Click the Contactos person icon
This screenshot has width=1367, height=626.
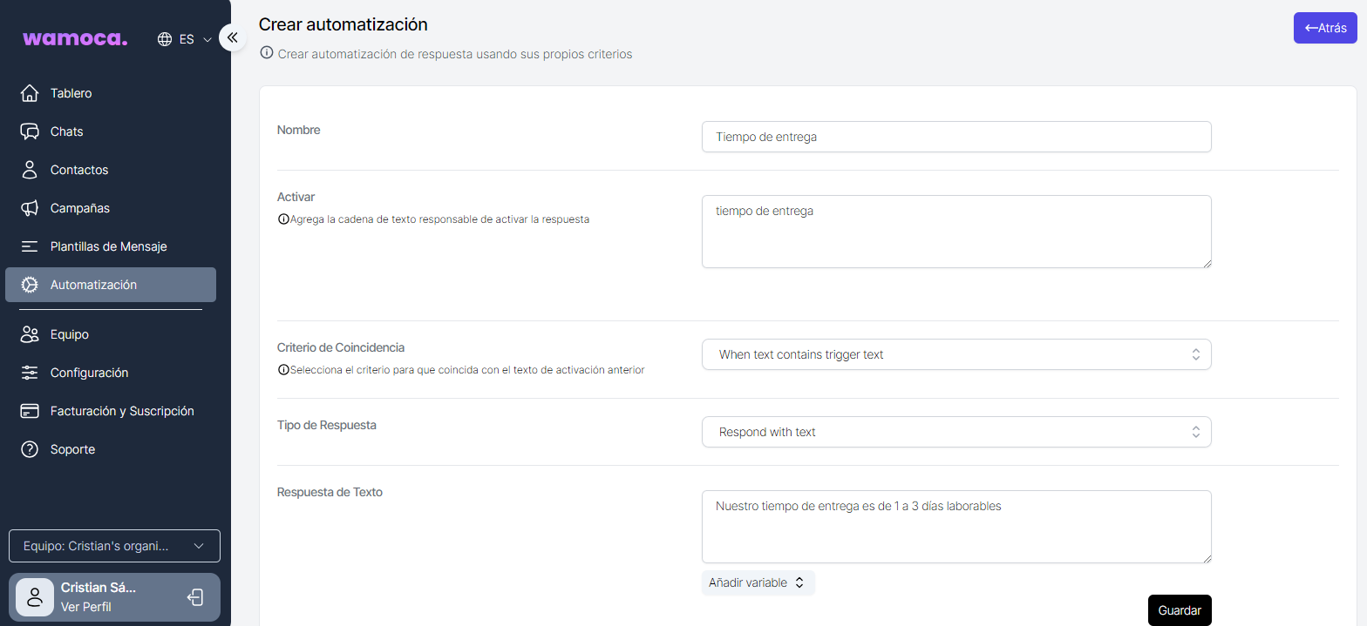(30, 170)
